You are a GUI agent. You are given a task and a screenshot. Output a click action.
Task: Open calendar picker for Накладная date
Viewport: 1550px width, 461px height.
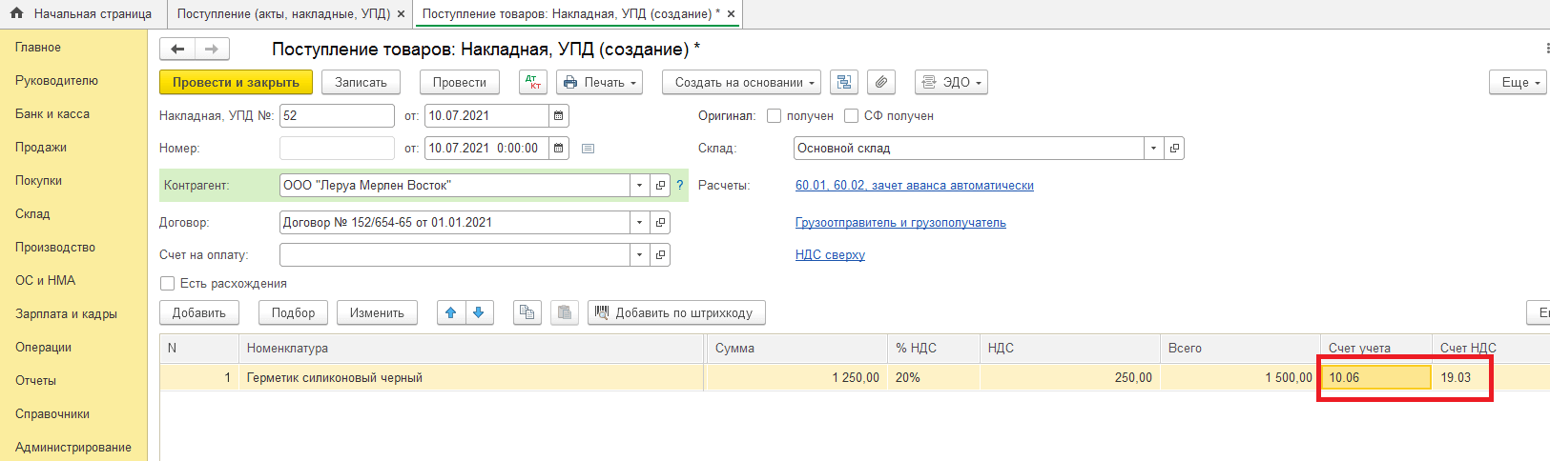pyautogui.click(x=559, y=116)
